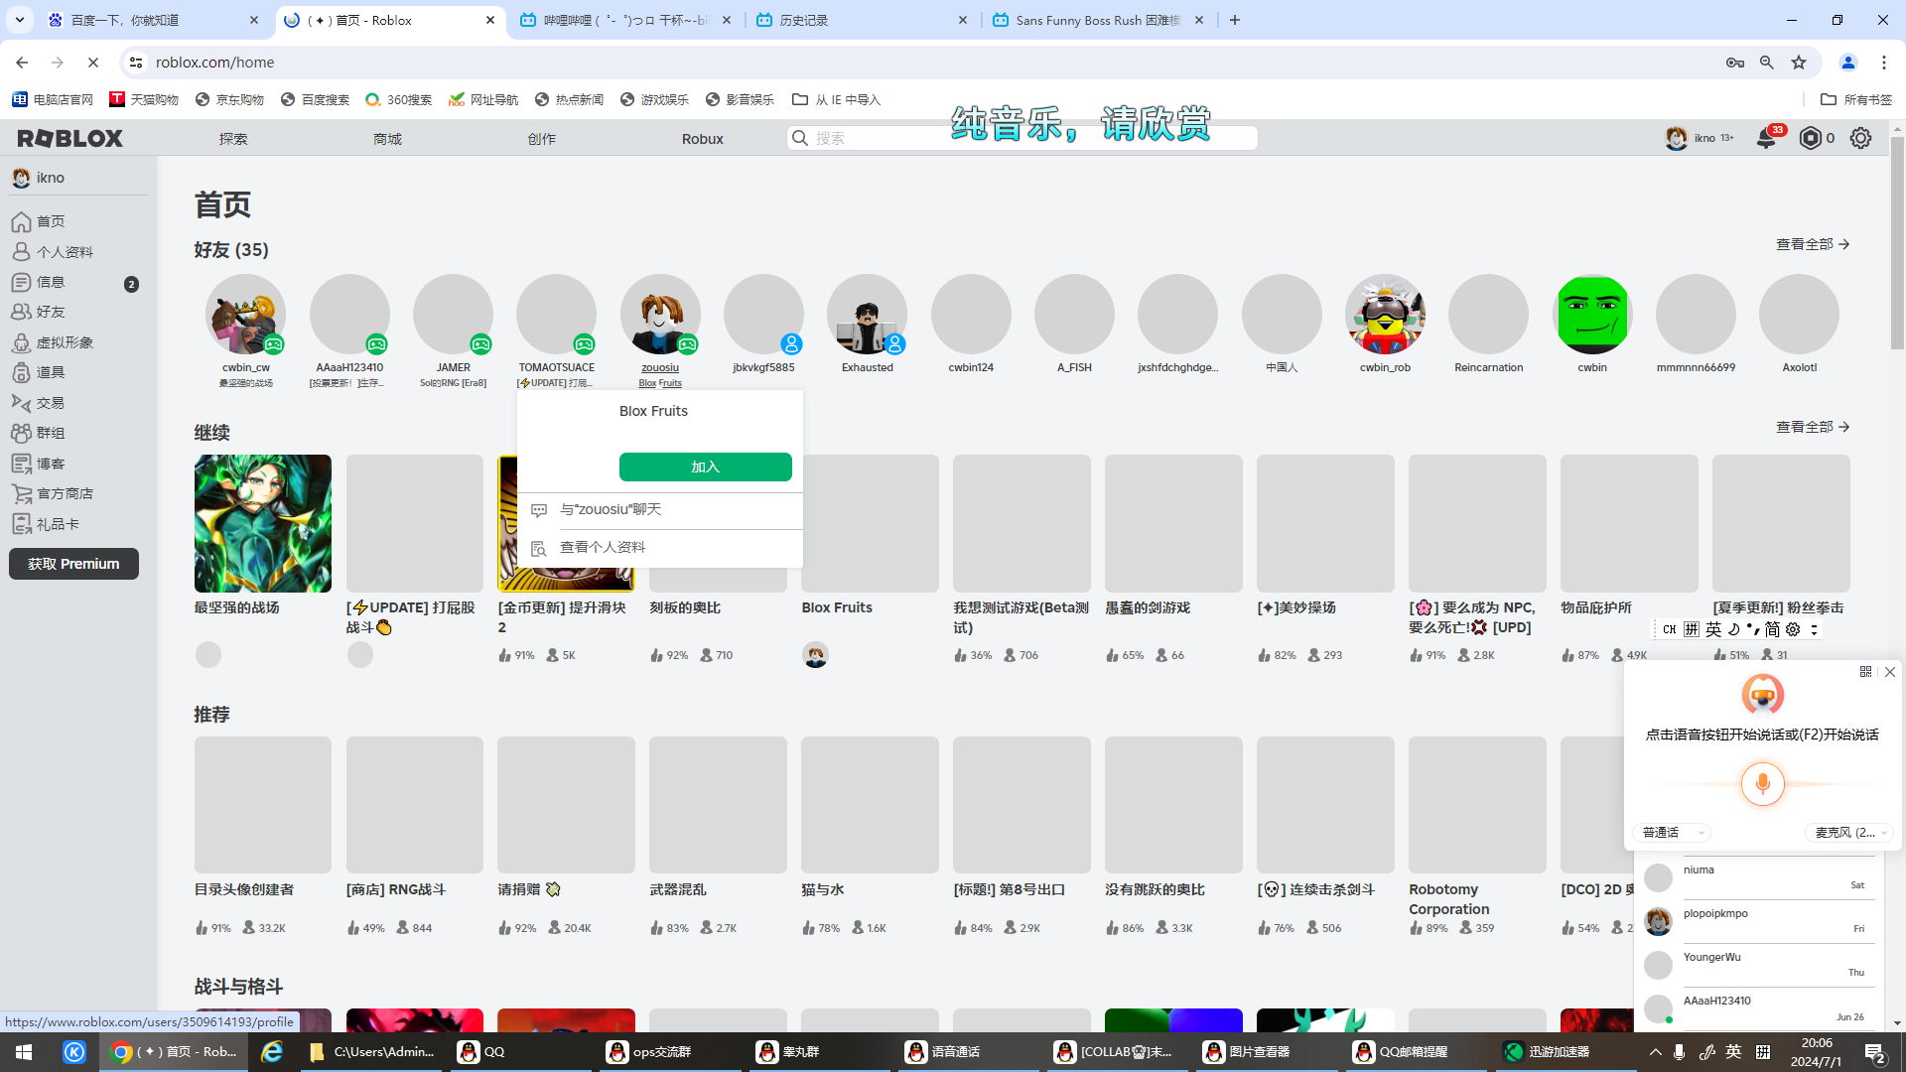Open 最坚强的战场 game thumbnail
The image size is (1906, 1072).
coord(263,523)
